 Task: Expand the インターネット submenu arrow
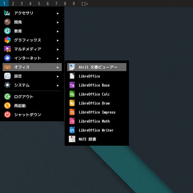click(x=58, y=58)
